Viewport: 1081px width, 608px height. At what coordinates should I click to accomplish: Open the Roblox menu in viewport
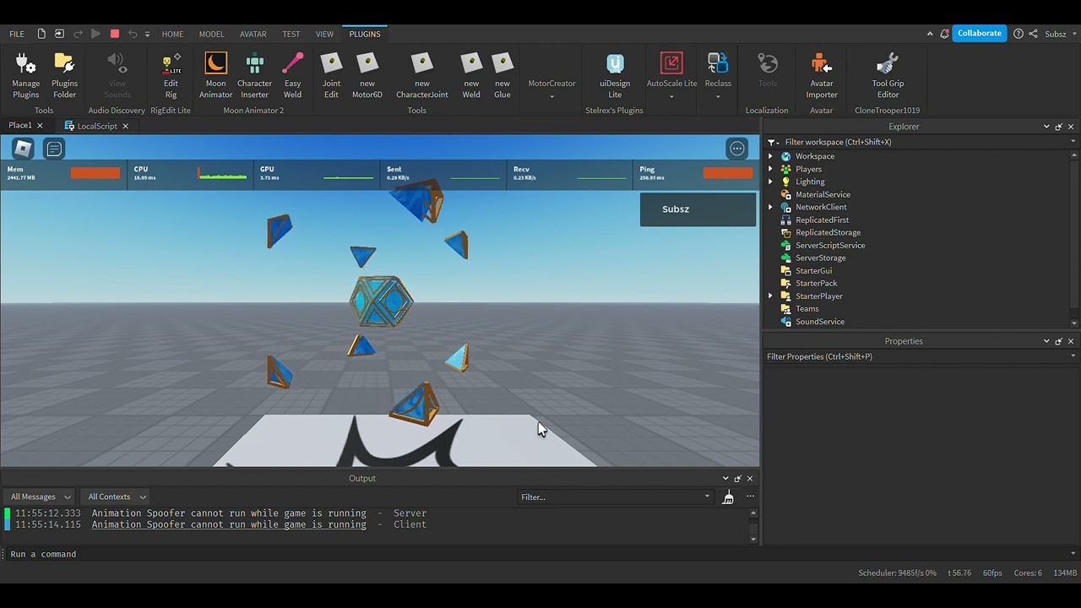[x=23, y=149]
